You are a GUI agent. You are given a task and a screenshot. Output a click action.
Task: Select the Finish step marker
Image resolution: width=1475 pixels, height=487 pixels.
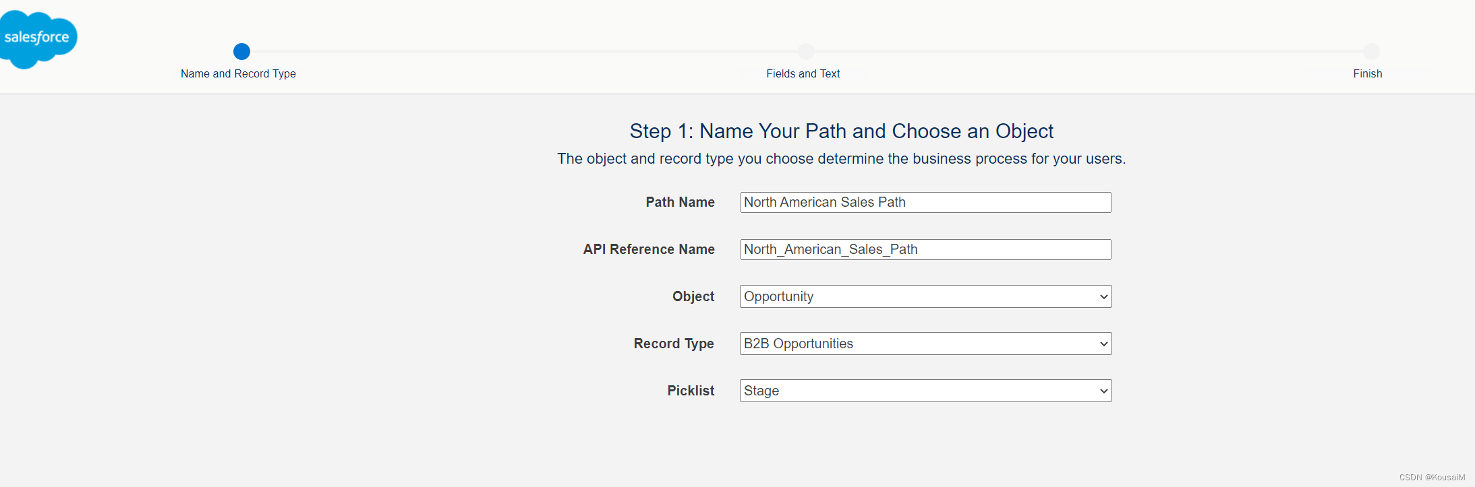(x=1371, y=51)
